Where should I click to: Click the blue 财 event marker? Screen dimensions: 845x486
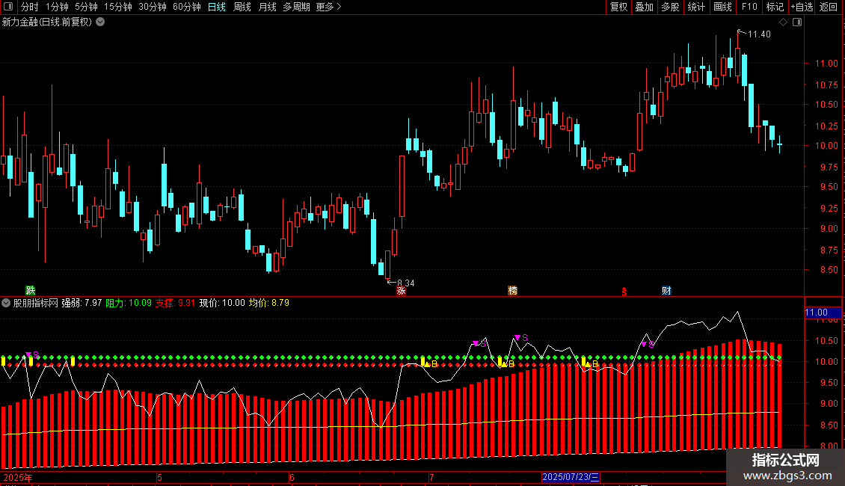tap(666, 291)
